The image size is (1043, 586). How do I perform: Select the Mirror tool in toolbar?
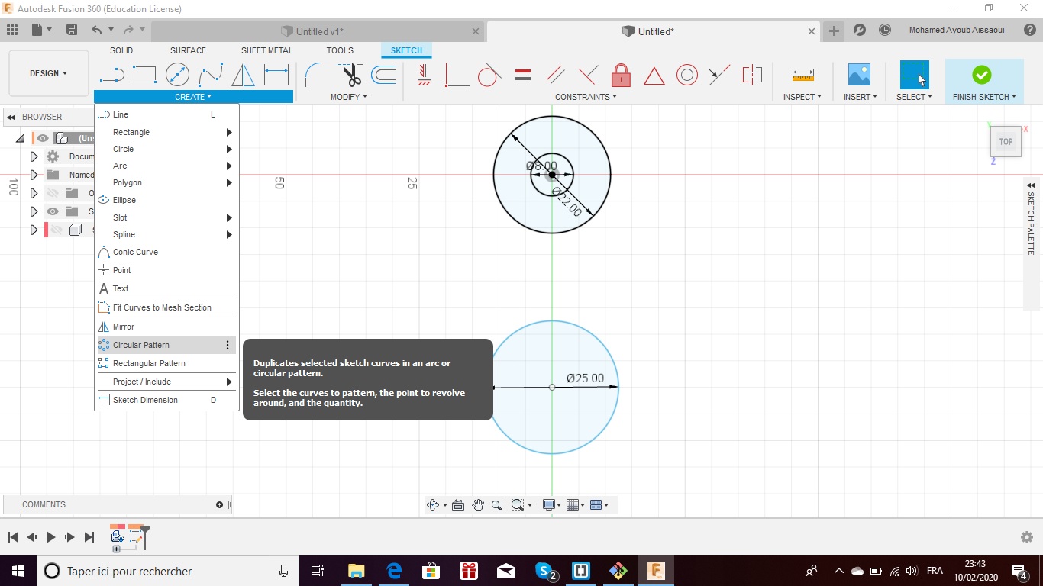click(243, 75)
